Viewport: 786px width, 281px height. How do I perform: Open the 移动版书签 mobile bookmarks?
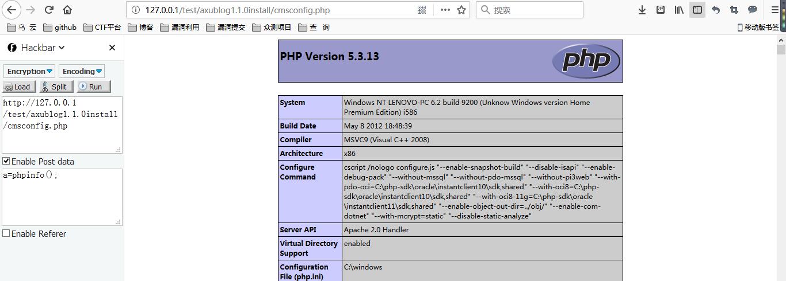[758, 27]
